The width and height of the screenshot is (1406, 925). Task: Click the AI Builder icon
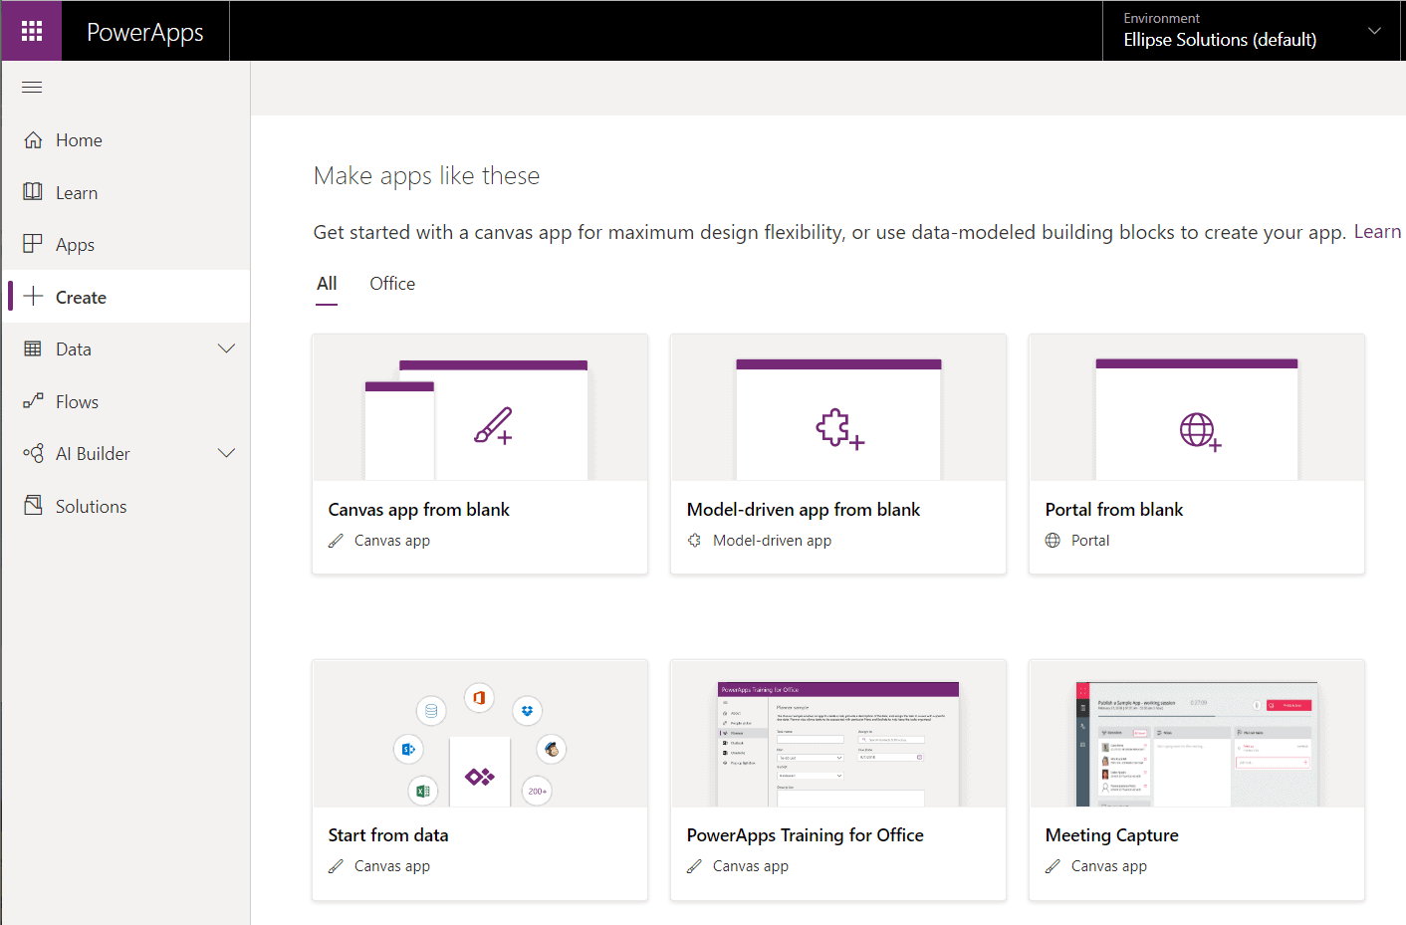(33, 453)
